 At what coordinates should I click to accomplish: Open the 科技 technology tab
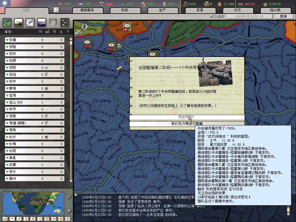(124, 10)
